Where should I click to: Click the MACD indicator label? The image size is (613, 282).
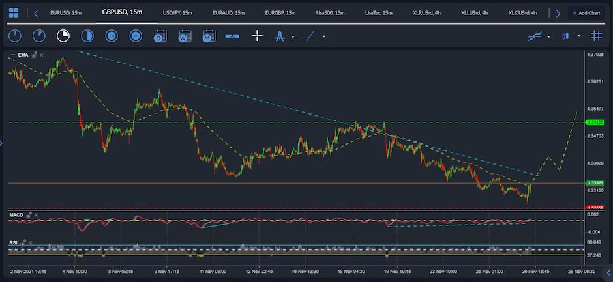pos(16,215)
